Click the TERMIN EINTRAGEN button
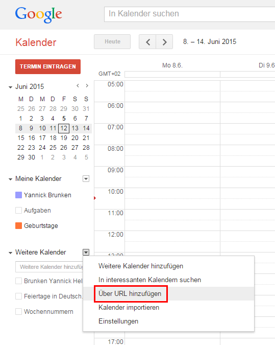The width and height of the screenshot is (275, 345). (x=48, y=66)
